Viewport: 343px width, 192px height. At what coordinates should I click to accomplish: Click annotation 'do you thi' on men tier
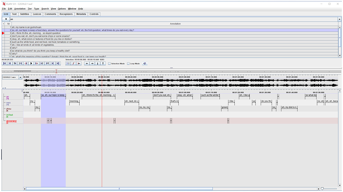pos(266,101)
